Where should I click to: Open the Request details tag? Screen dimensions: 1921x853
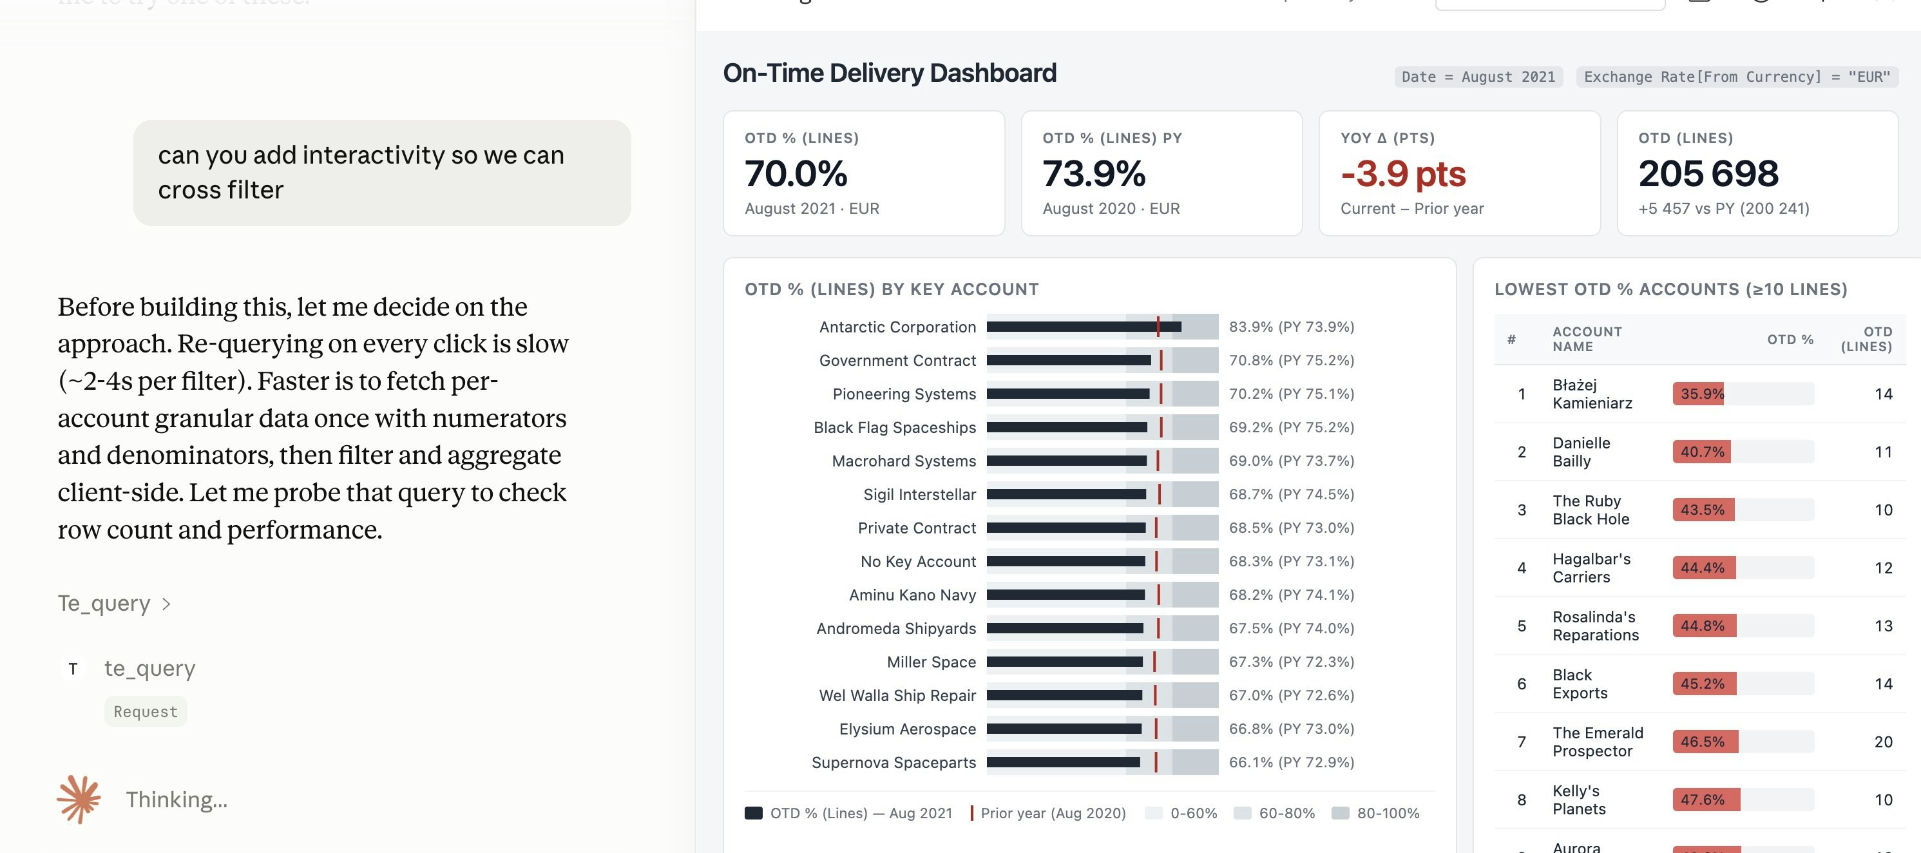click(x=146, y=711)
